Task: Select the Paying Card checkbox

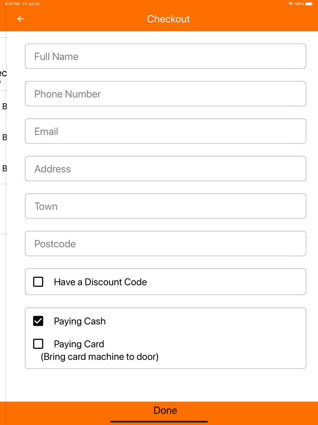Action: 38,344
